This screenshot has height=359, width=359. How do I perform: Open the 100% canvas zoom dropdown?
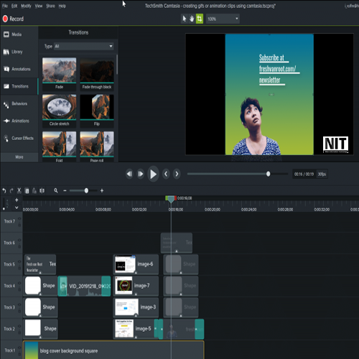(x=223, y=19)
